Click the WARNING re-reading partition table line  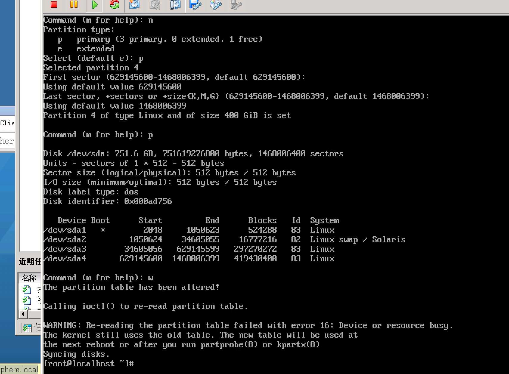coord(248,325)
